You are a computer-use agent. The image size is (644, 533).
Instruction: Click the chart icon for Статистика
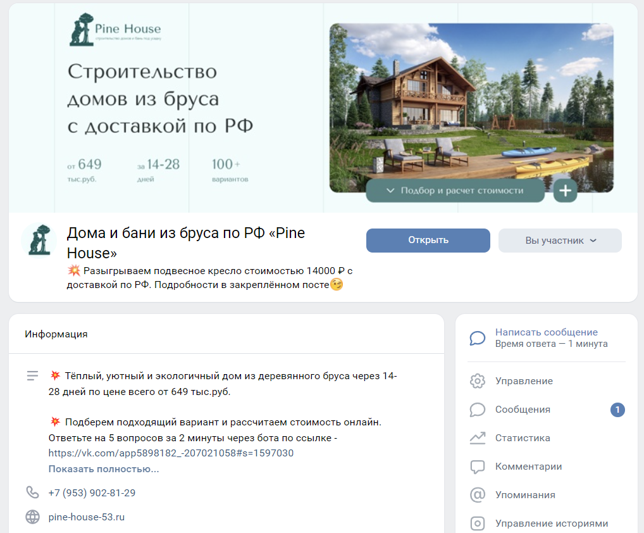tap(477, 438)
